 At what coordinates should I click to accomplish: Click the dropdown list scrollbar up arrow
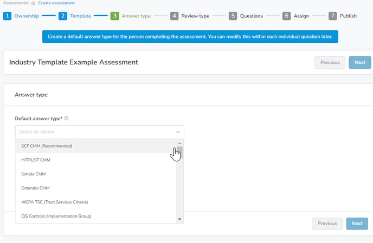tap(179, 143)
